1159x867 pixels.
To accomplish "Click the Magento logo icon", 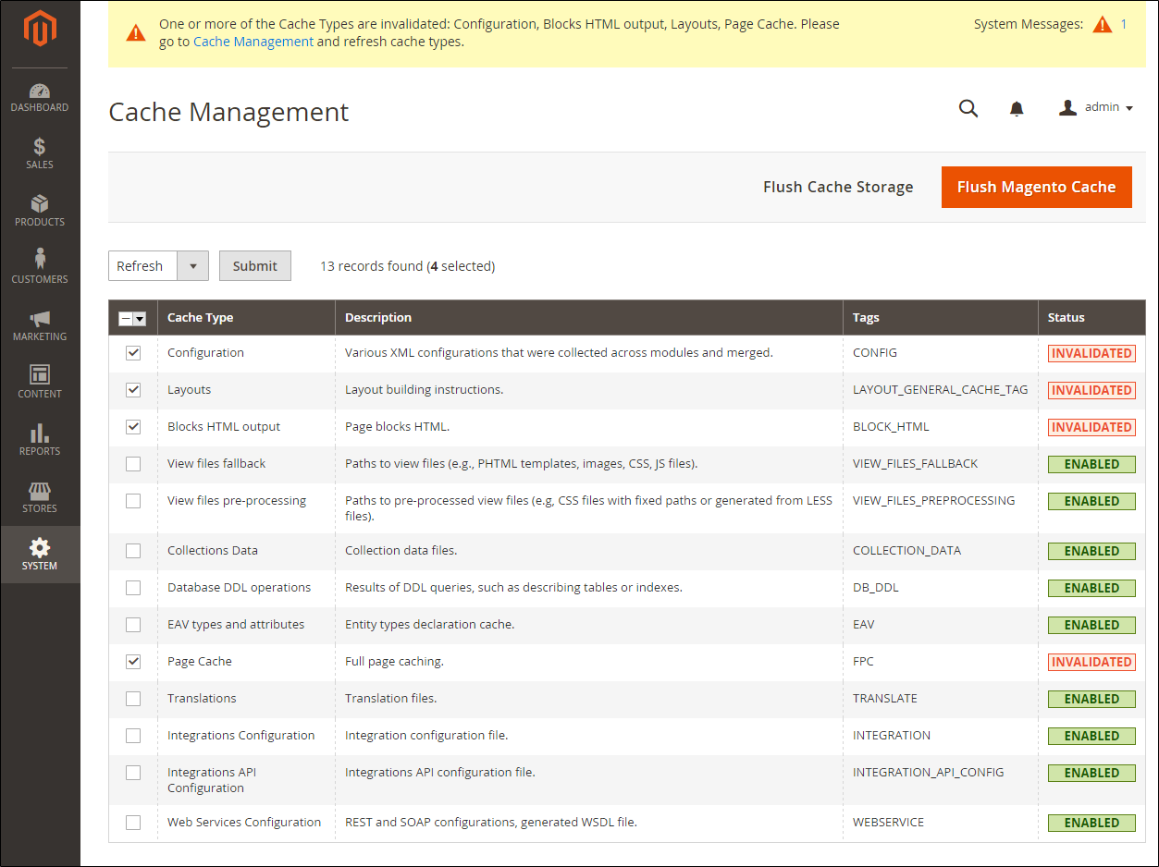I will point(40,30).
